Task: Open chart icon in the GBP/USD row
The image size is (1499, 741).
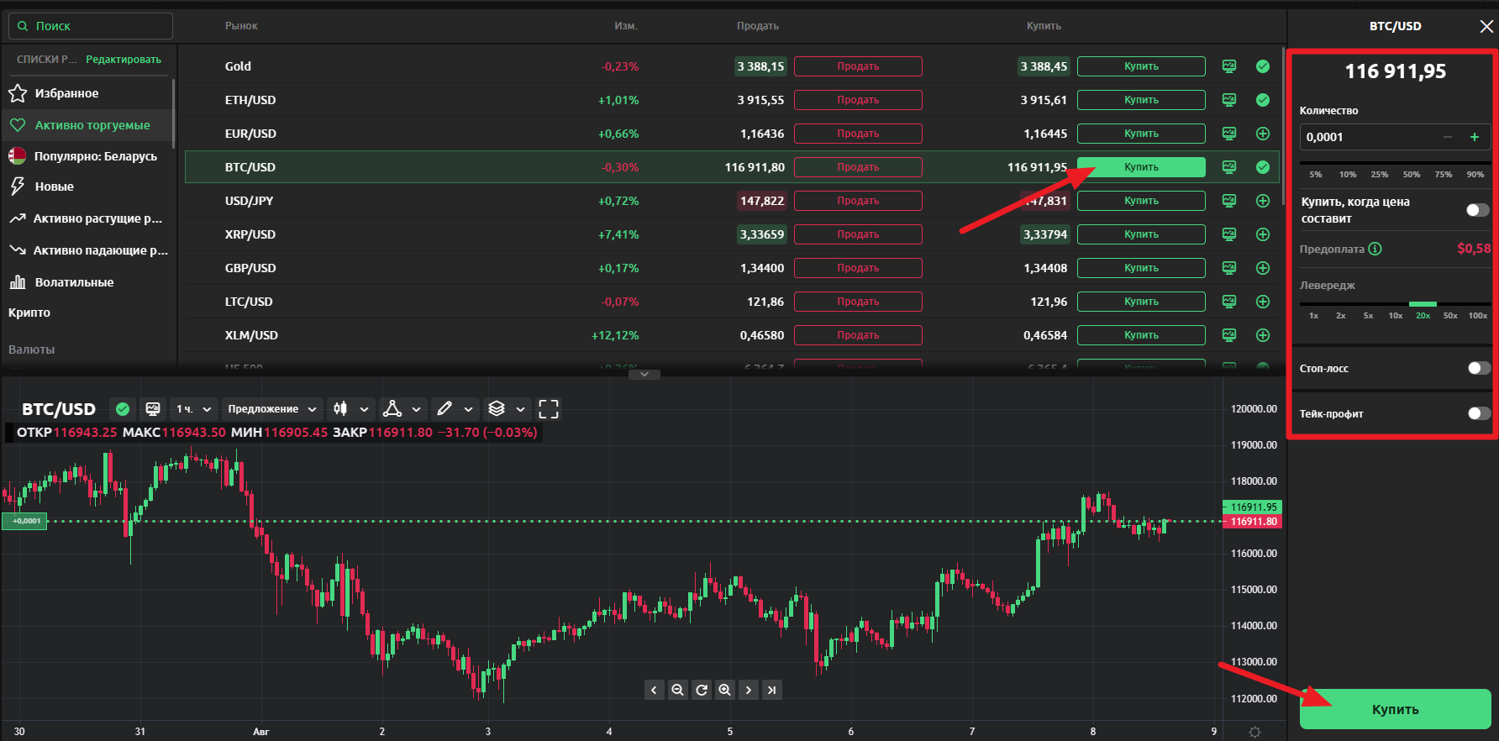Action: point(1229,268)
